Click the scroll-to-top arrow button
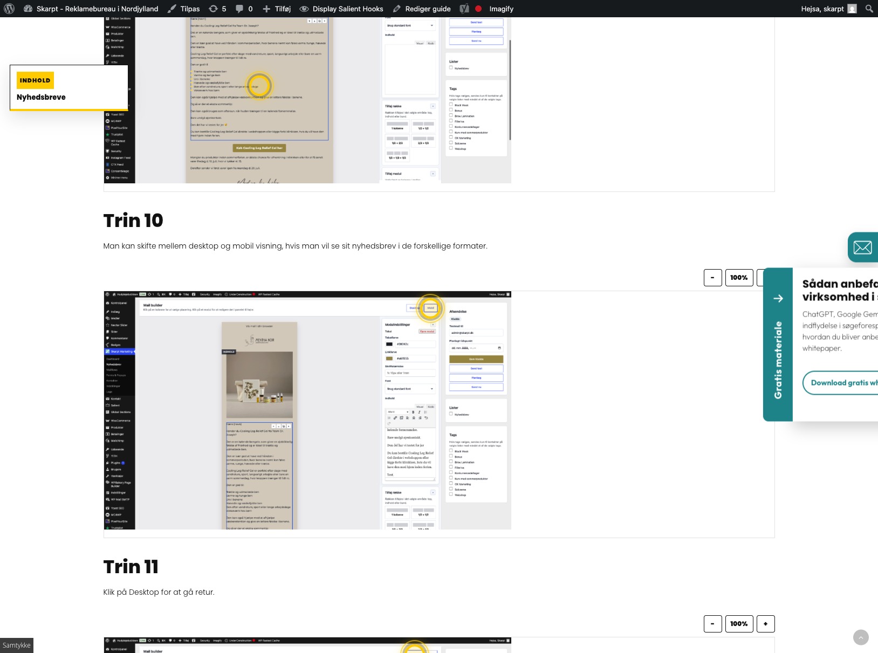 coord(861,637)
